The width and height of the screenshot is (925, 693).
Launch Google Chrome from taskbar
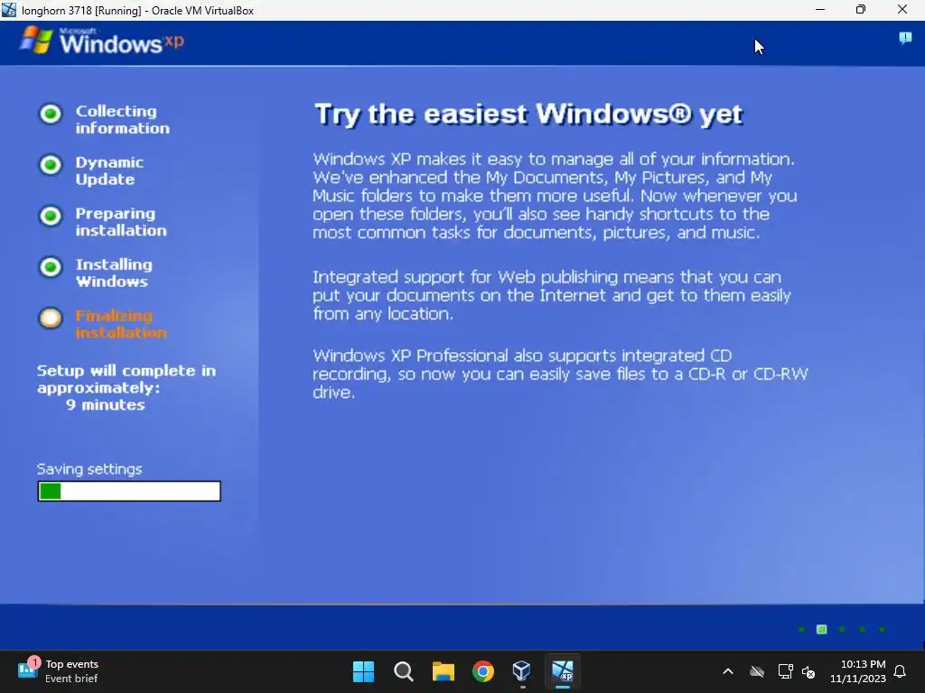(x=482, y=671)
